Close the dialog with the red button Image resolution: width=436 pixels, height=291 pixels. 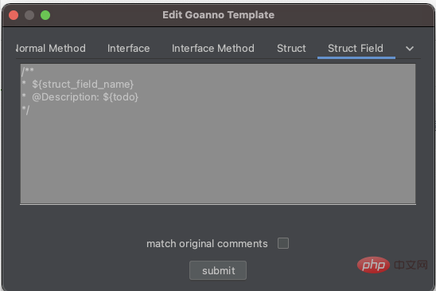[x=14, y=15]
